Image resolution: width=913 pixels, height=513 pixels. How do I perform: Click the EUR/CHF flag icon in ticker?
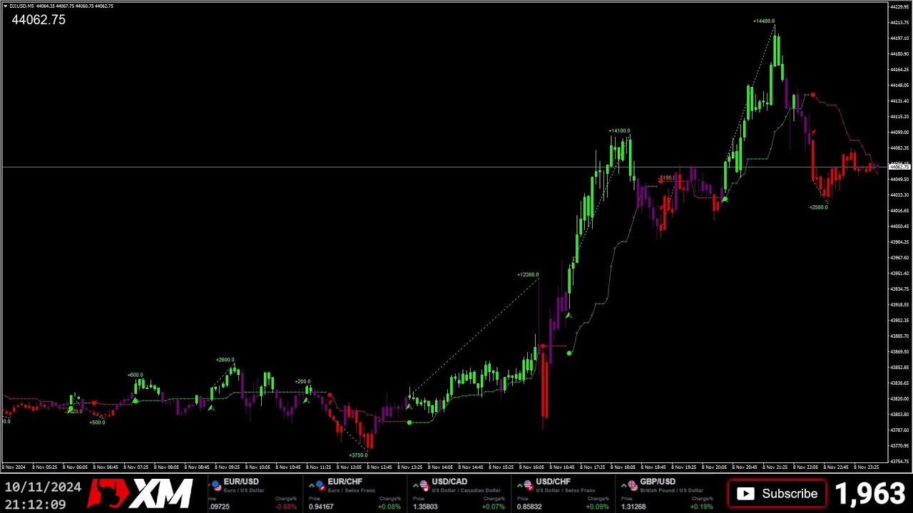point(321,486)
